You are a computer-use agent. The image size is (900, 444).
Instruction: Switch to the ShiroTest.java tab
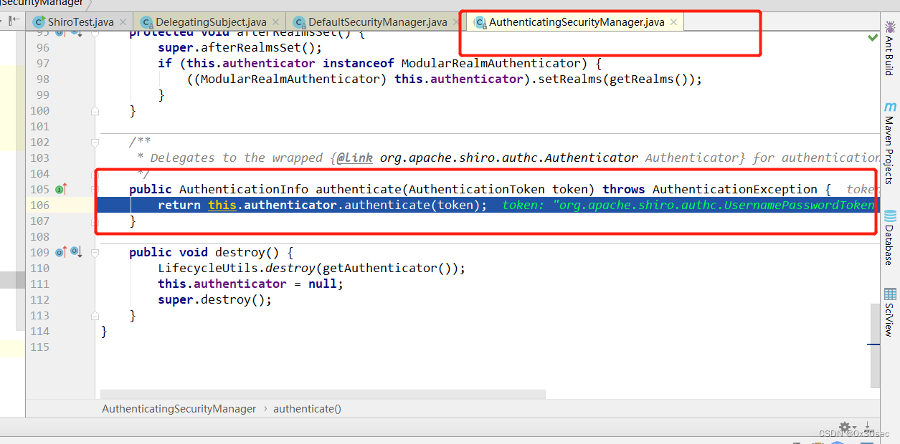tap(80, 22)
